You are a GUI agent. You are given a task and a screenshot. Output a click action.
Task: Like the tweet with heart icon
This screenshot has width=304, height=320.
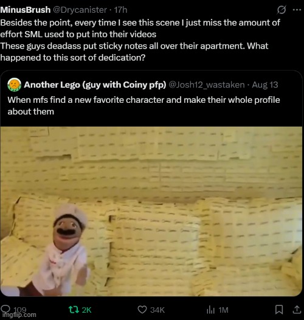tap(142, 310)
